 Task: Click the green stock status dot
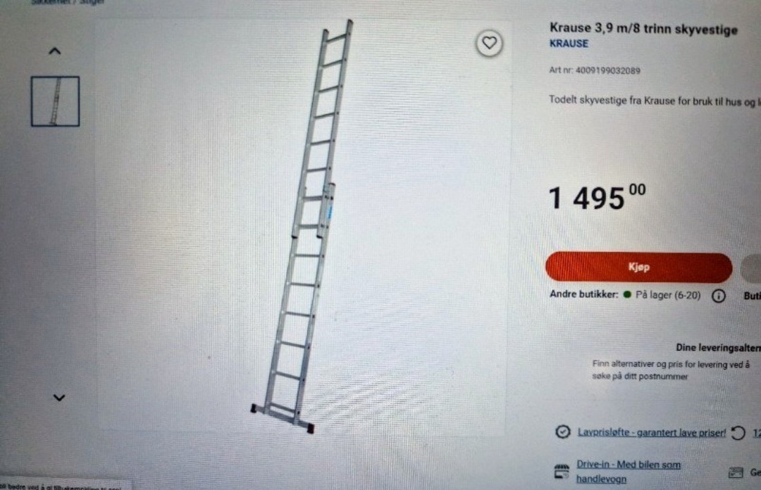click(627, 294)
